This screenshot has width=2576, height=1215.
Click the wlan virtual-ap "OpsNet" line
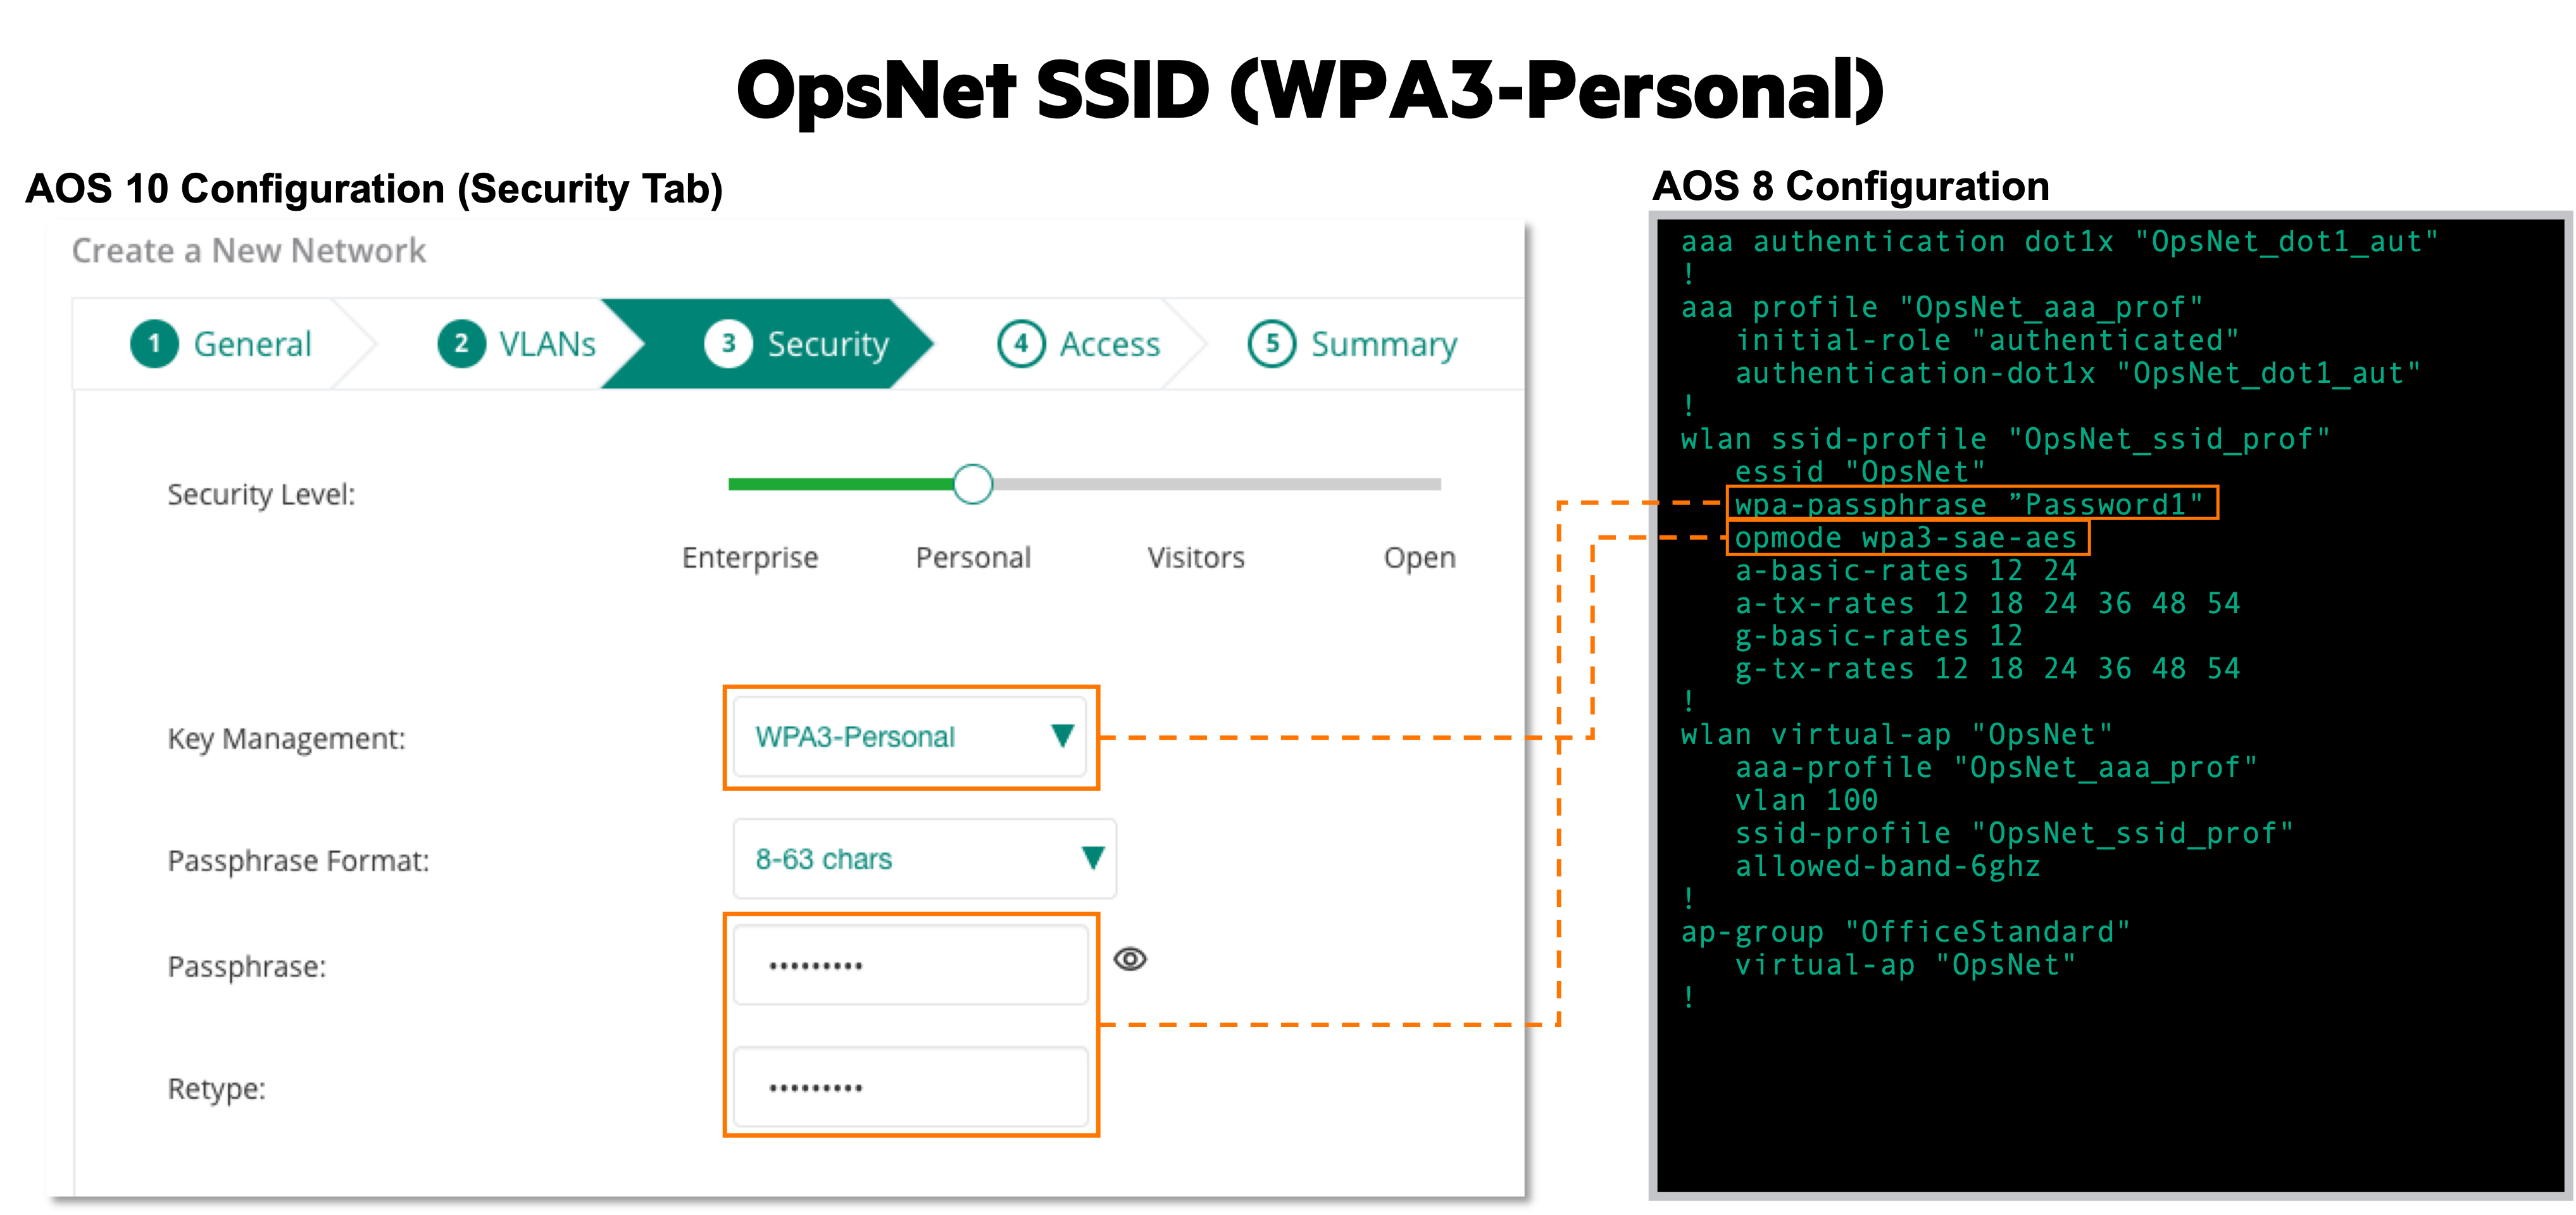(1896, 734)
